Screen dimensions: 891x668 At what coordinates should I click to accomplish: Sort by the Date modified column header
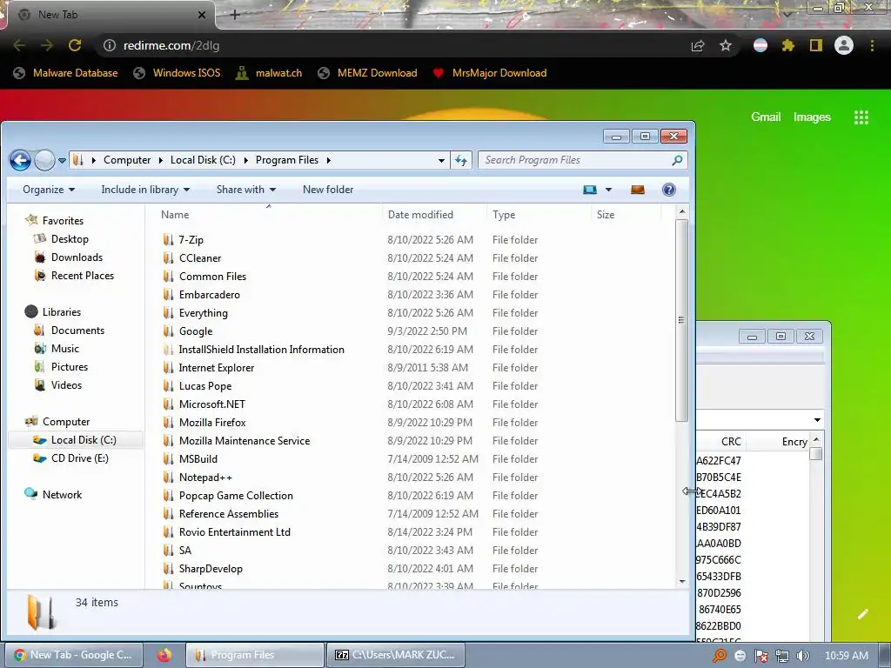[x=420, y=215]
